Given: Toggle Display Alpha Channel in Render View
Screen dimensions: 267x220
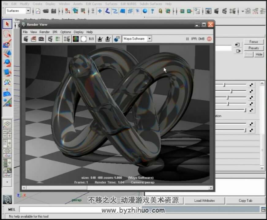Looking at the screenshot, I should (83, 39).
